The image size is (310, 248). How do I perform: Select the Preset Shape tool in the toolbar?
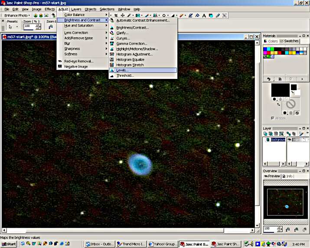pyautogui.click(x=211, y=16)
